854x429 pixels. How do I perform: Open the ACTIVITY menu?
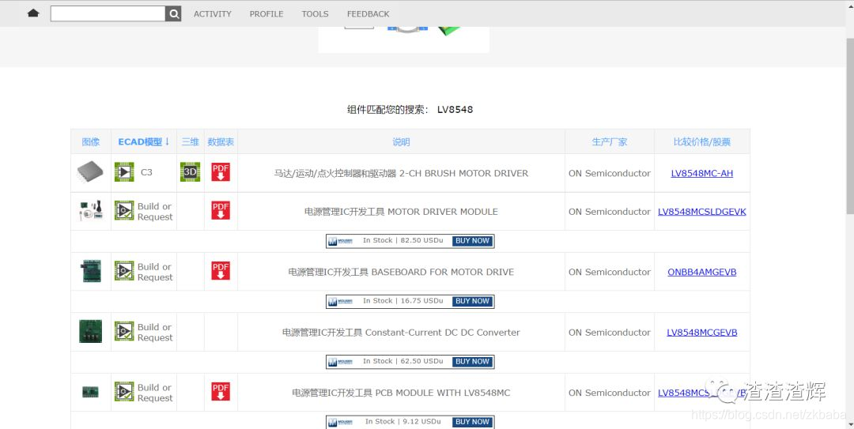pos(213,13)
